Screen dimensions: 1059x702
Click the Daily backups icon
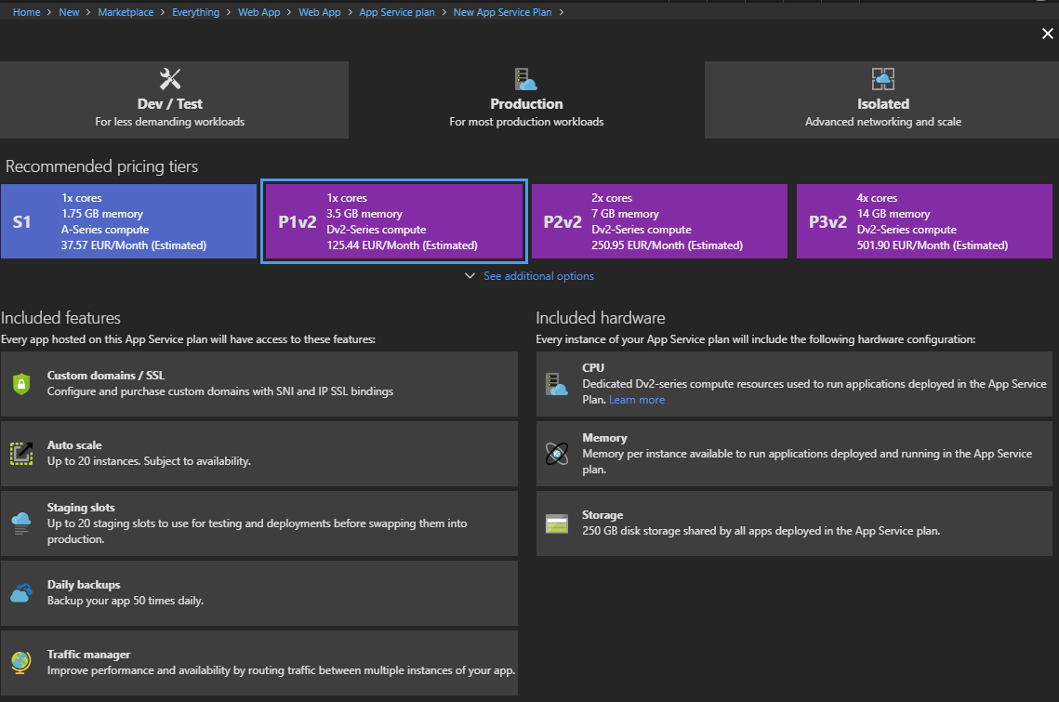[20, 592]
